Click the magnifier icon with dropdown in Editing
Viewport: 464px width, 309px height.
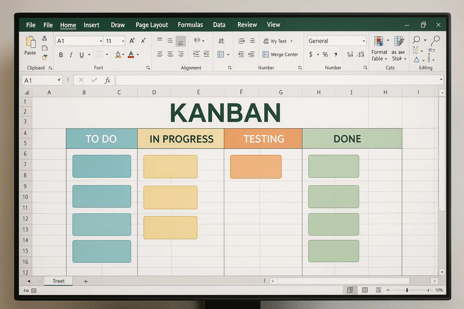point(417,40)
